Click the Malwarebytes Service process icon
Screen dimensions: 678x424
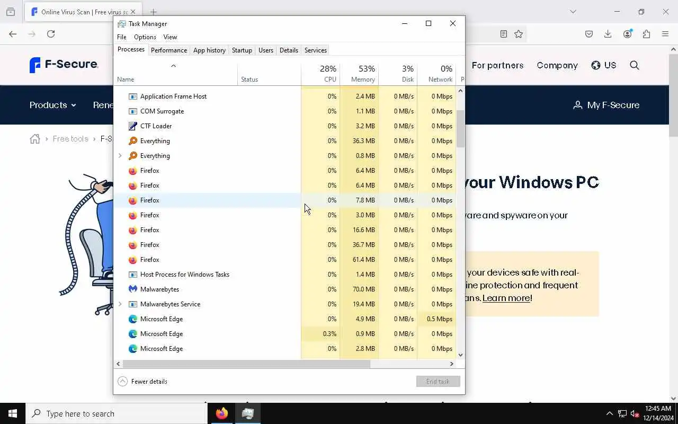pos(133,304)
